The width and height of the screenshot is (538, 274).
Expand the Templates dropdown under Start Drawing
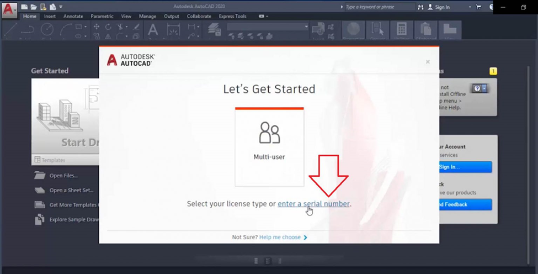[x=50, y=160]
